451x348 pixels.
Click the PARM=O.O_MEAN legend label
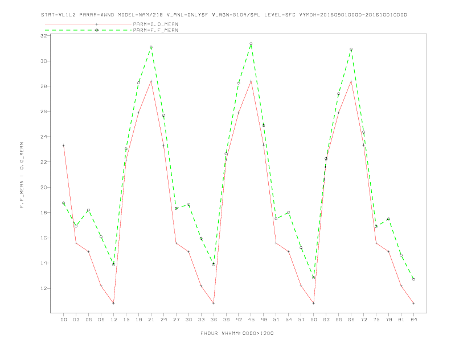click(x=155, y=24)
